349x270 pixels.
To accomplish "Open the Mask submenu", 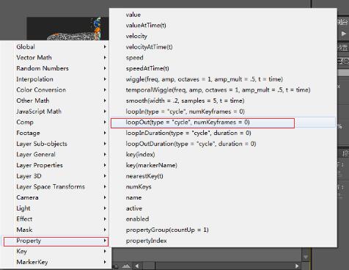I will click(56, 230).
